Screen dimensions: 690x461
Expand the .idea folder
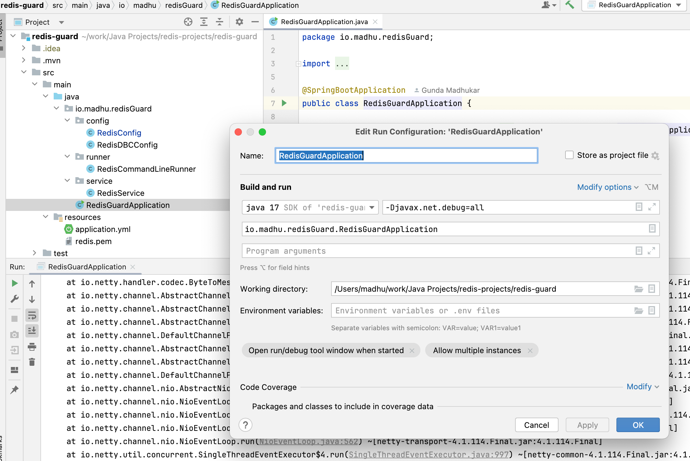(24, 48)
